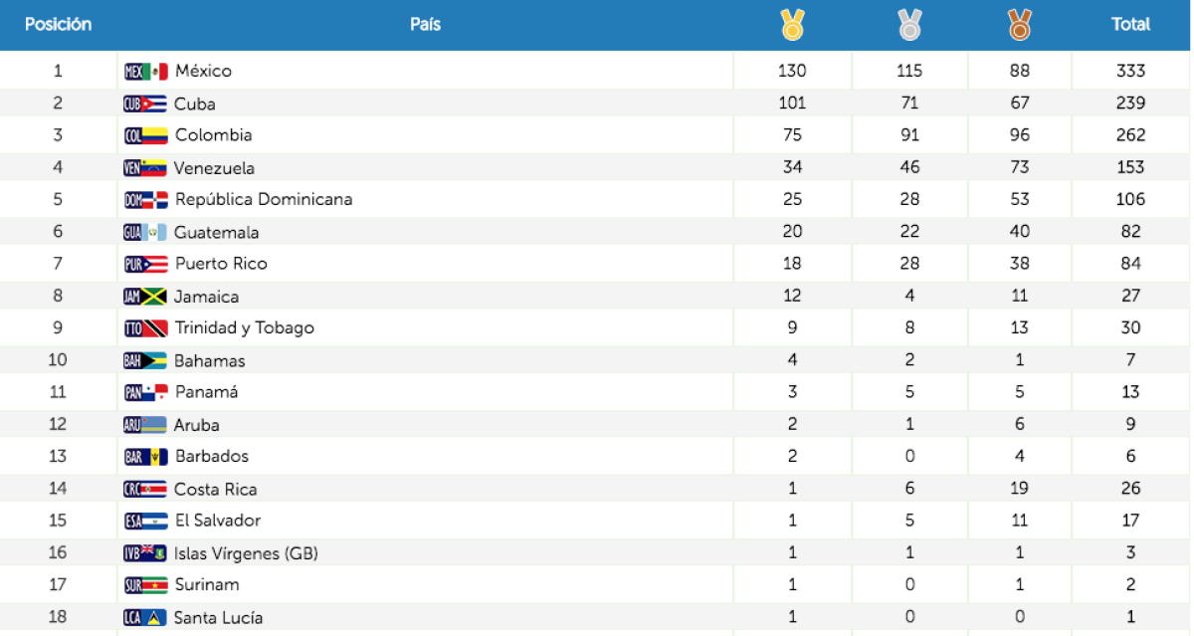
Task: Sort by the Total column header
Action: (1130, 24)
